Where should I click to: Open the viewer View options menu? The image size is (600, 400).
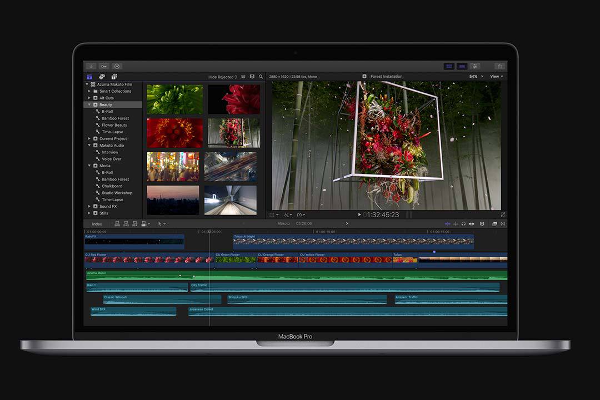(497, 77)
